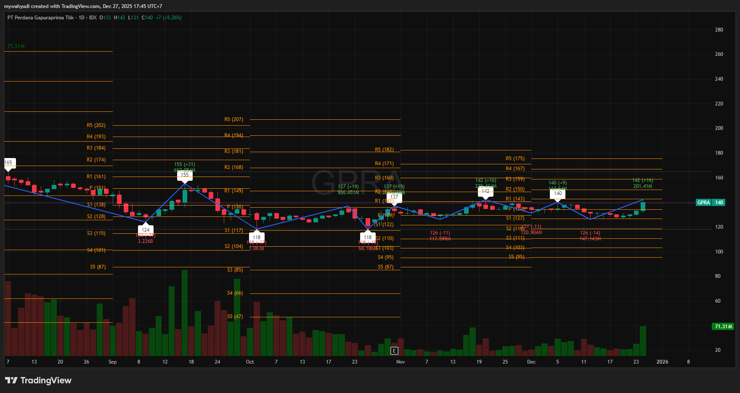Click the 'Oct' label on time axis
Image resolution: width=740 pixels, height=393 pixels.
[x=250, y=362]
